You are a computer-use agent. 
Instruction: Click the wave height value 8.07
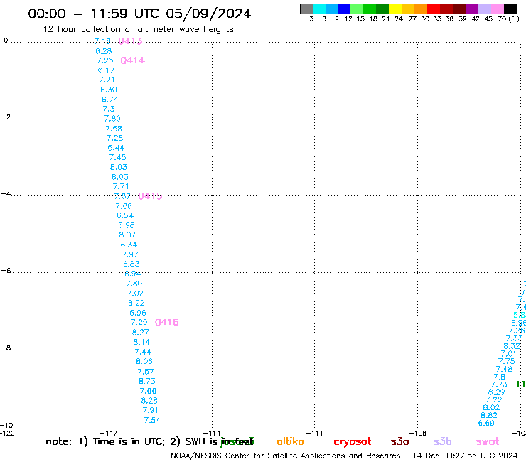pyautogui.click(x=127, y=235)
